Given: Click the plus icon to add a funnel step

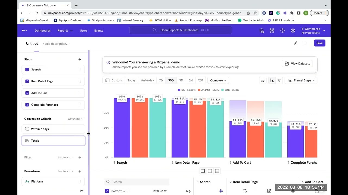Looking at the screenshot, I should [80, 59].
